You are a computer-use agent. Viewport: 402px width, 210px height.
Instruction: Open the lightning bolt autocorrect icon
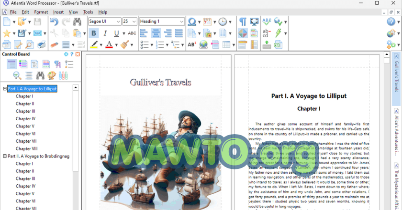click(278, 33)
